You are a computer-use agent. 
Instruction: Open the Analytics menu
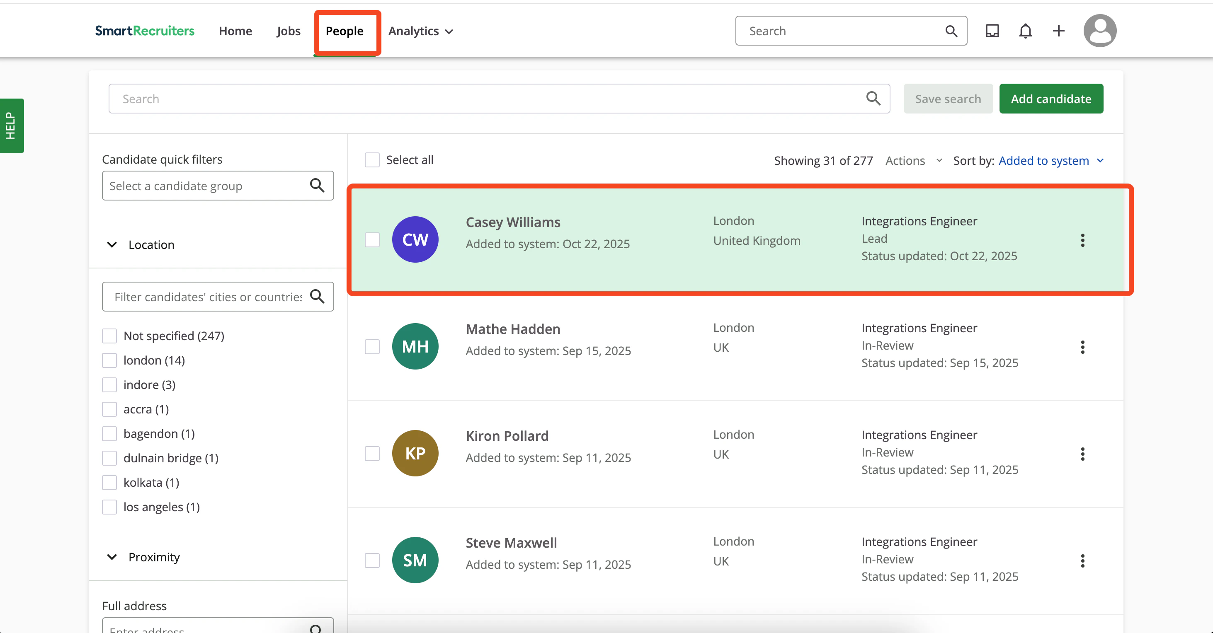click(x=420, y=31)
